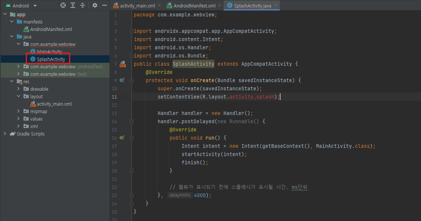Viewport: 421px width, 221px height.
Task: Click the mipmap folder icon
Action: pyautogui.click(x=26, y=111)
